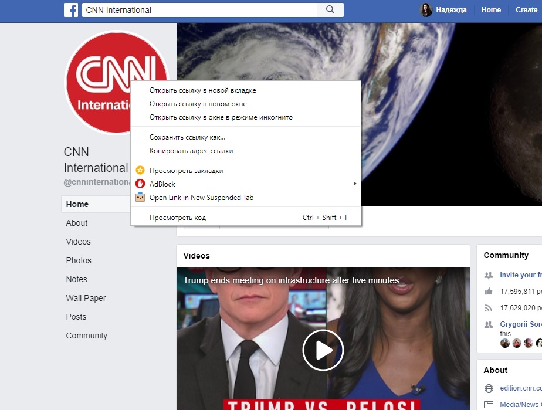Open the edition.cnn.com website link
542x410 pixels.
(521, 388)
